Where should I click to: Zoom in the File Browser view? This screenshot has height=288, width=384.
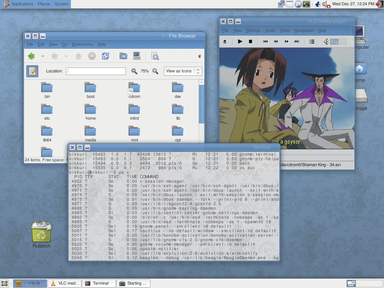tap(155, 71)
